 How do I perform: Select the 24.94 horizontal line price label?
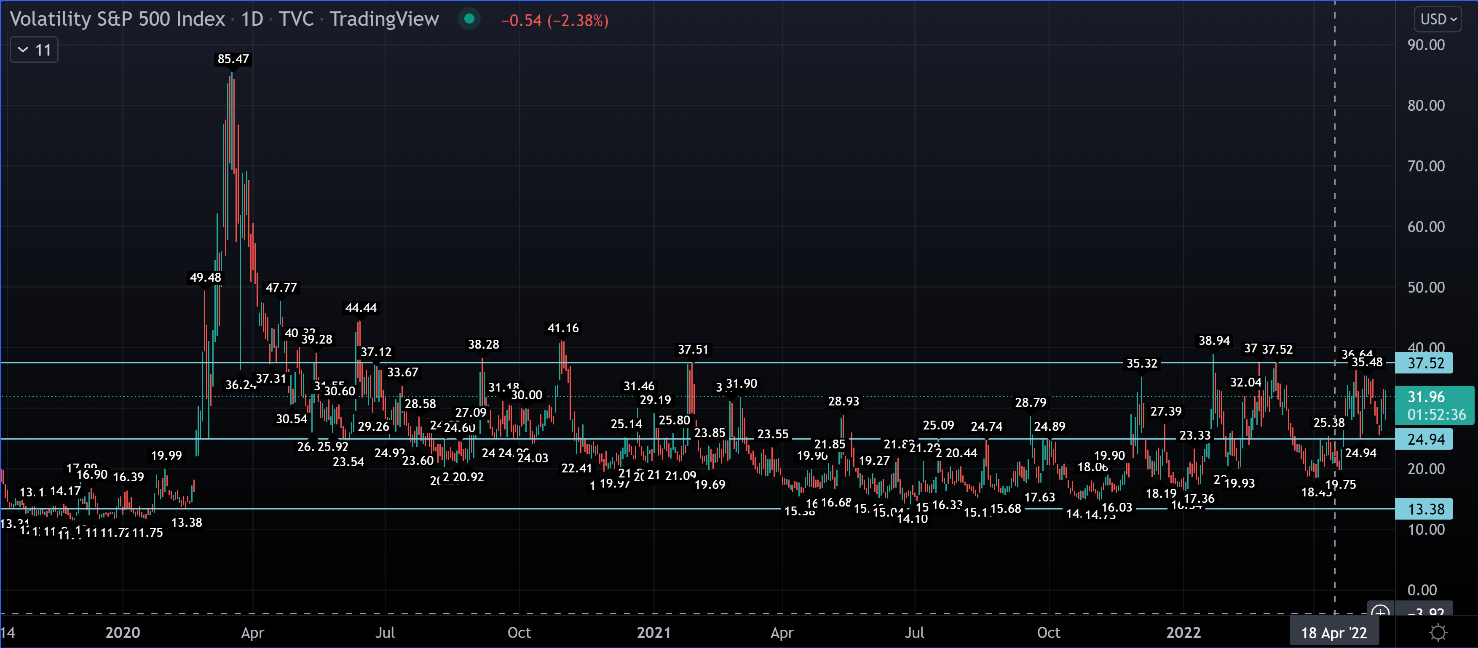pyautogui.click(x=1424, y=439)
